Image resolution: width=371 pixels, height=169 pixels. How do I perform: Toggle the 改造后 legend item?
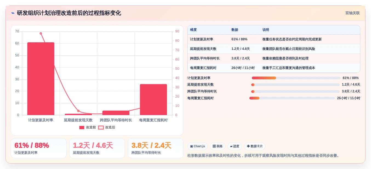pos(107,127)
